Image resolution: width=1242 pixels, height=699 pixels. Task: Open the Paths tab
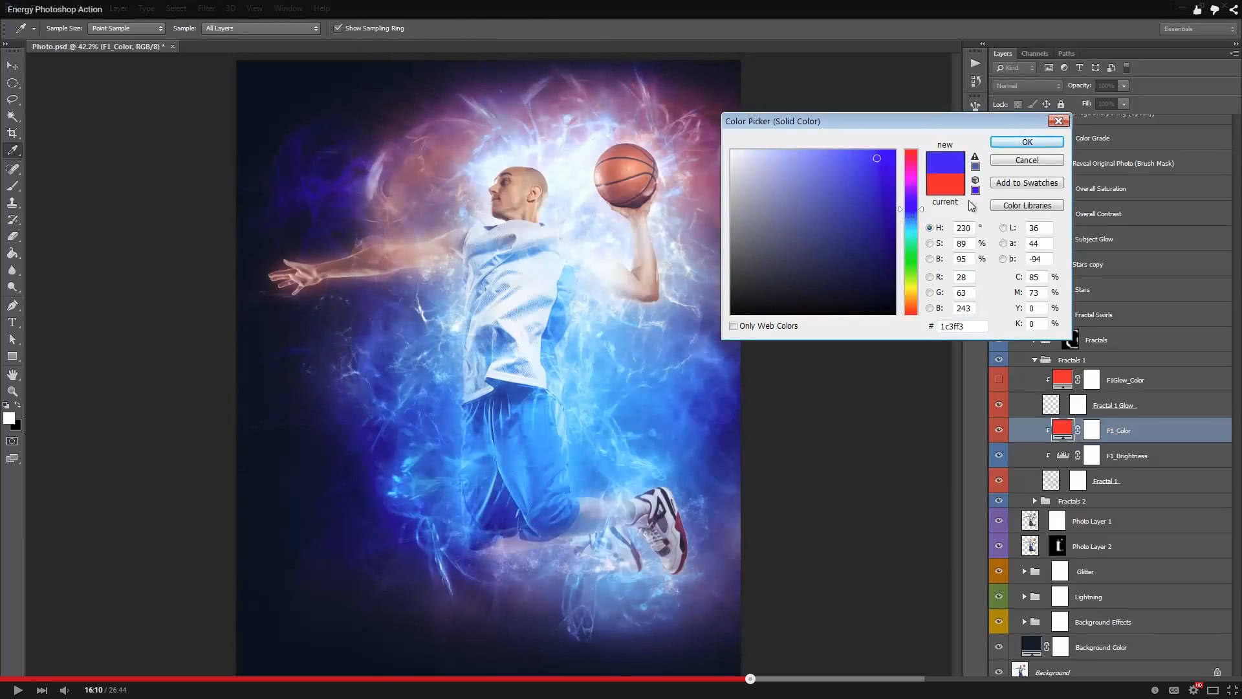pyautogui.click(x=1066, y=54)
